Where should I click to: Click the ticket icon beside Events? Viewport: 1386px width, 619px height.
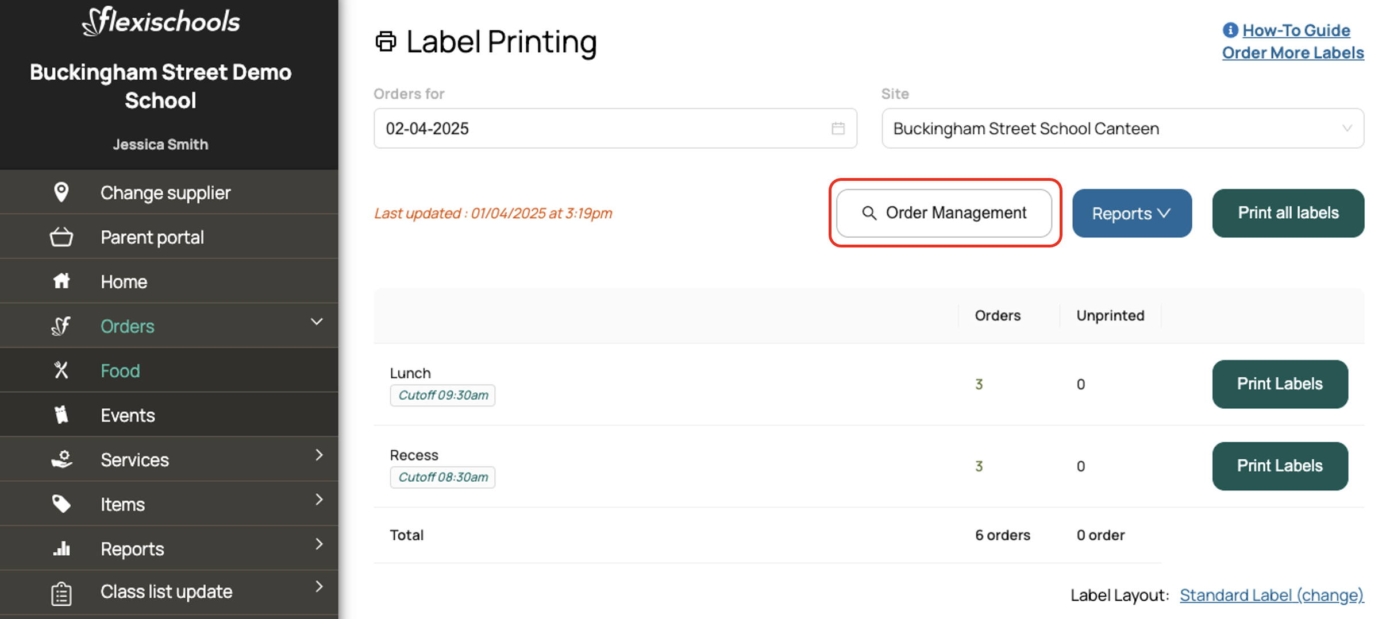coord(61,415)
